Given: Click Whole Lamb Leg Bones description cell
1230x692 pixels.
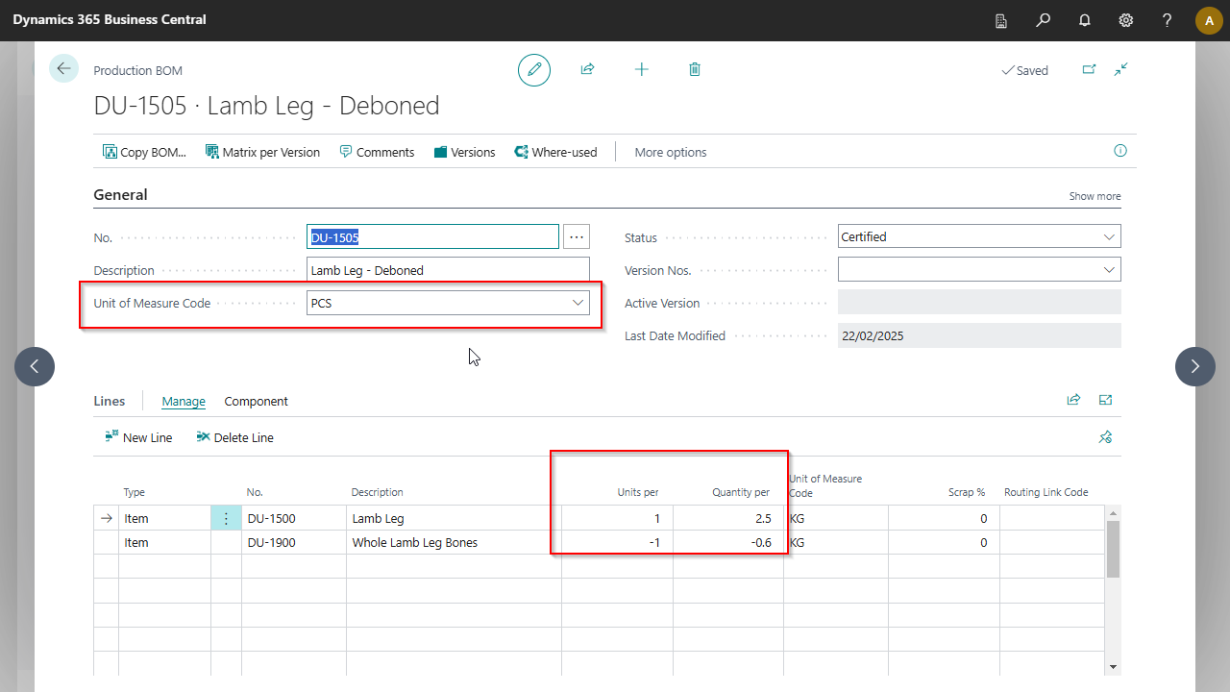Looking at the screenshot, I should 454,542.
